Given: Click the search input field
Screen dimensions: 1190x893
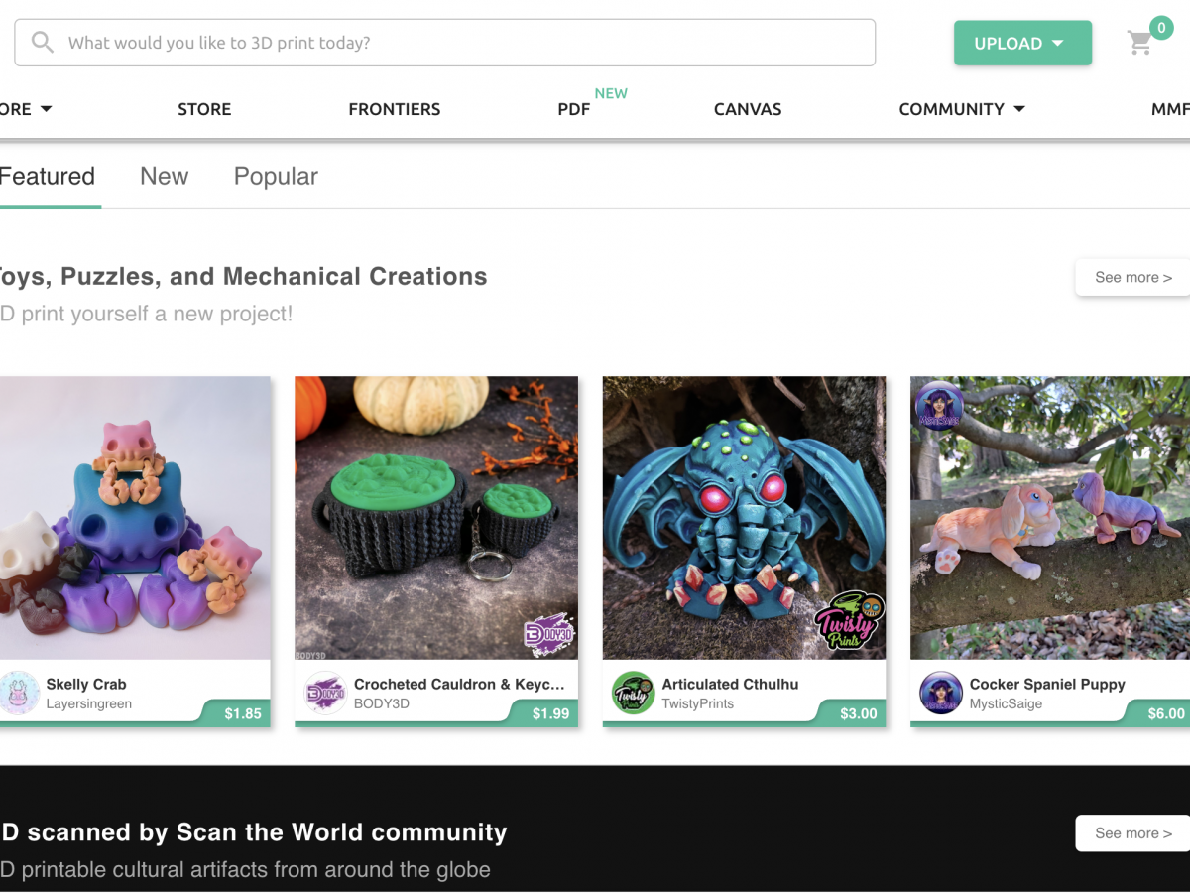Looking at the screenshot, I should click(x=397, y=42).
